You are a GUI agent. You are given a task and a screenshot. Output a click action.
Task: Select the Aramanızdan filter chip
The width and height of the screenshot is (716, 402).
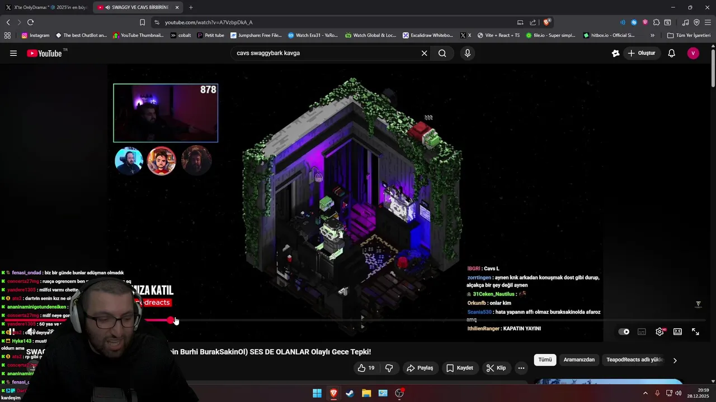[x=579, y=360]
